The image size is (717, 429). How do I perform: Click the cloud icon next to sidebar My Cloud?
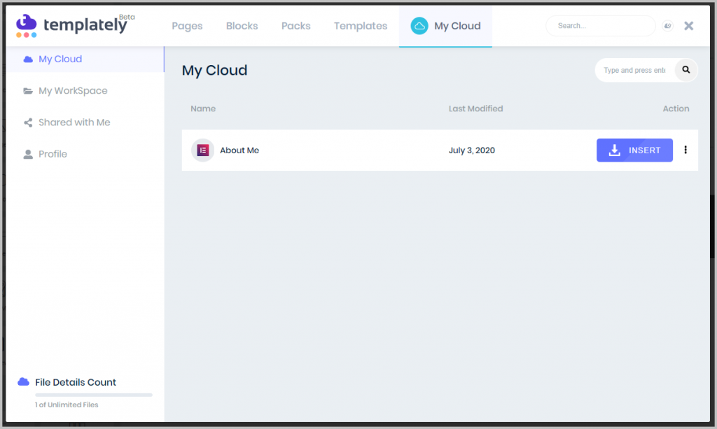pos(28,59)
